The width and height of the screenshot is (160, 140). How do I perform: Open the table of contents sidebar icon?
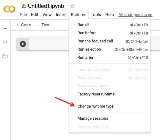point(5,28)
